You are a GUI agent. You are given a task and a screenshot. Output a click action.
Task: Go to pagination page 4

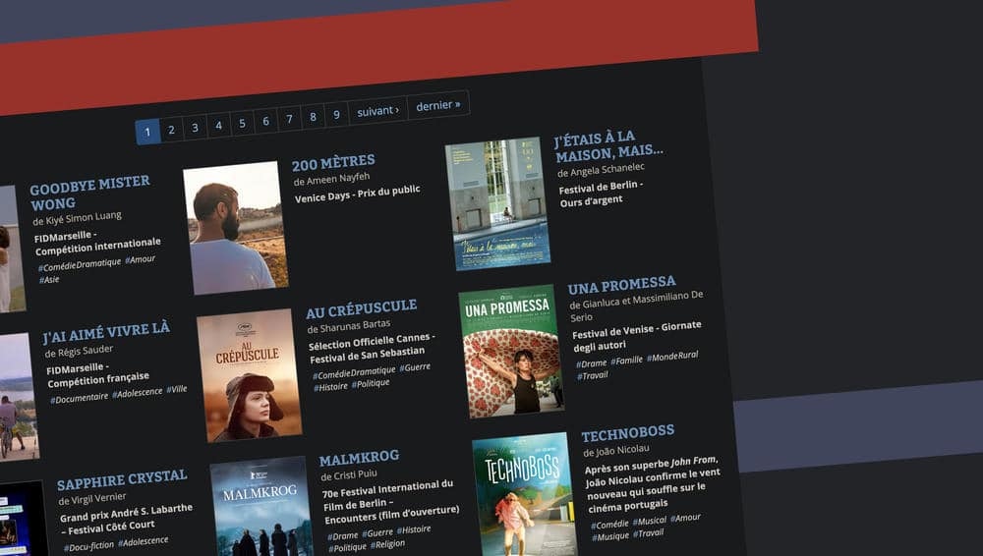[x=218, y=126]
